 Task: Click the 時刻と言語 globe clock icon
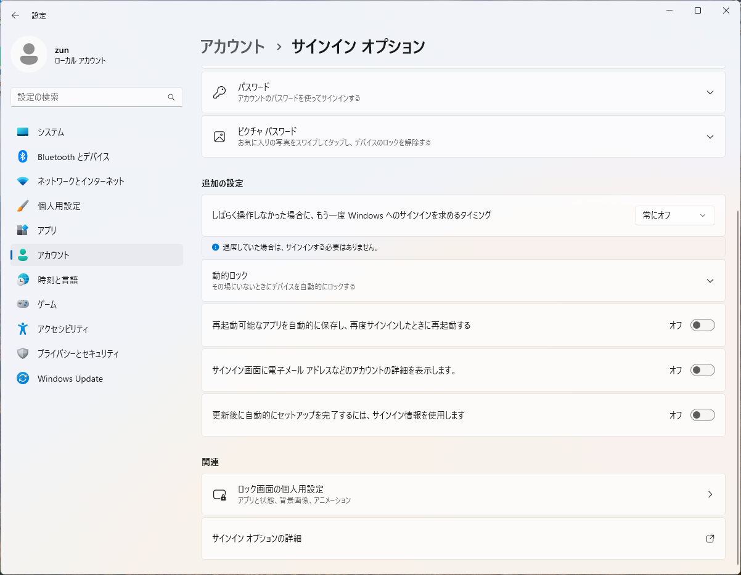(x=23, y=279)
